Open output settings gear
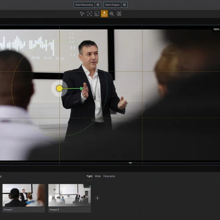This screenshot has width=220, height=220. point(124,5)
